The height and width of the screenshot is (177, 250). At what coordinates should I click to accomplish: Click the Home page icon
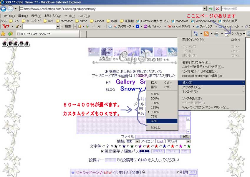(x=196, y=34)
